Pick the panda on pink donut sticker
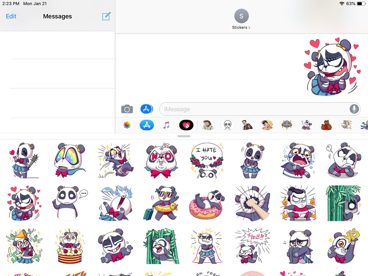368x276 pixels. 206,204
